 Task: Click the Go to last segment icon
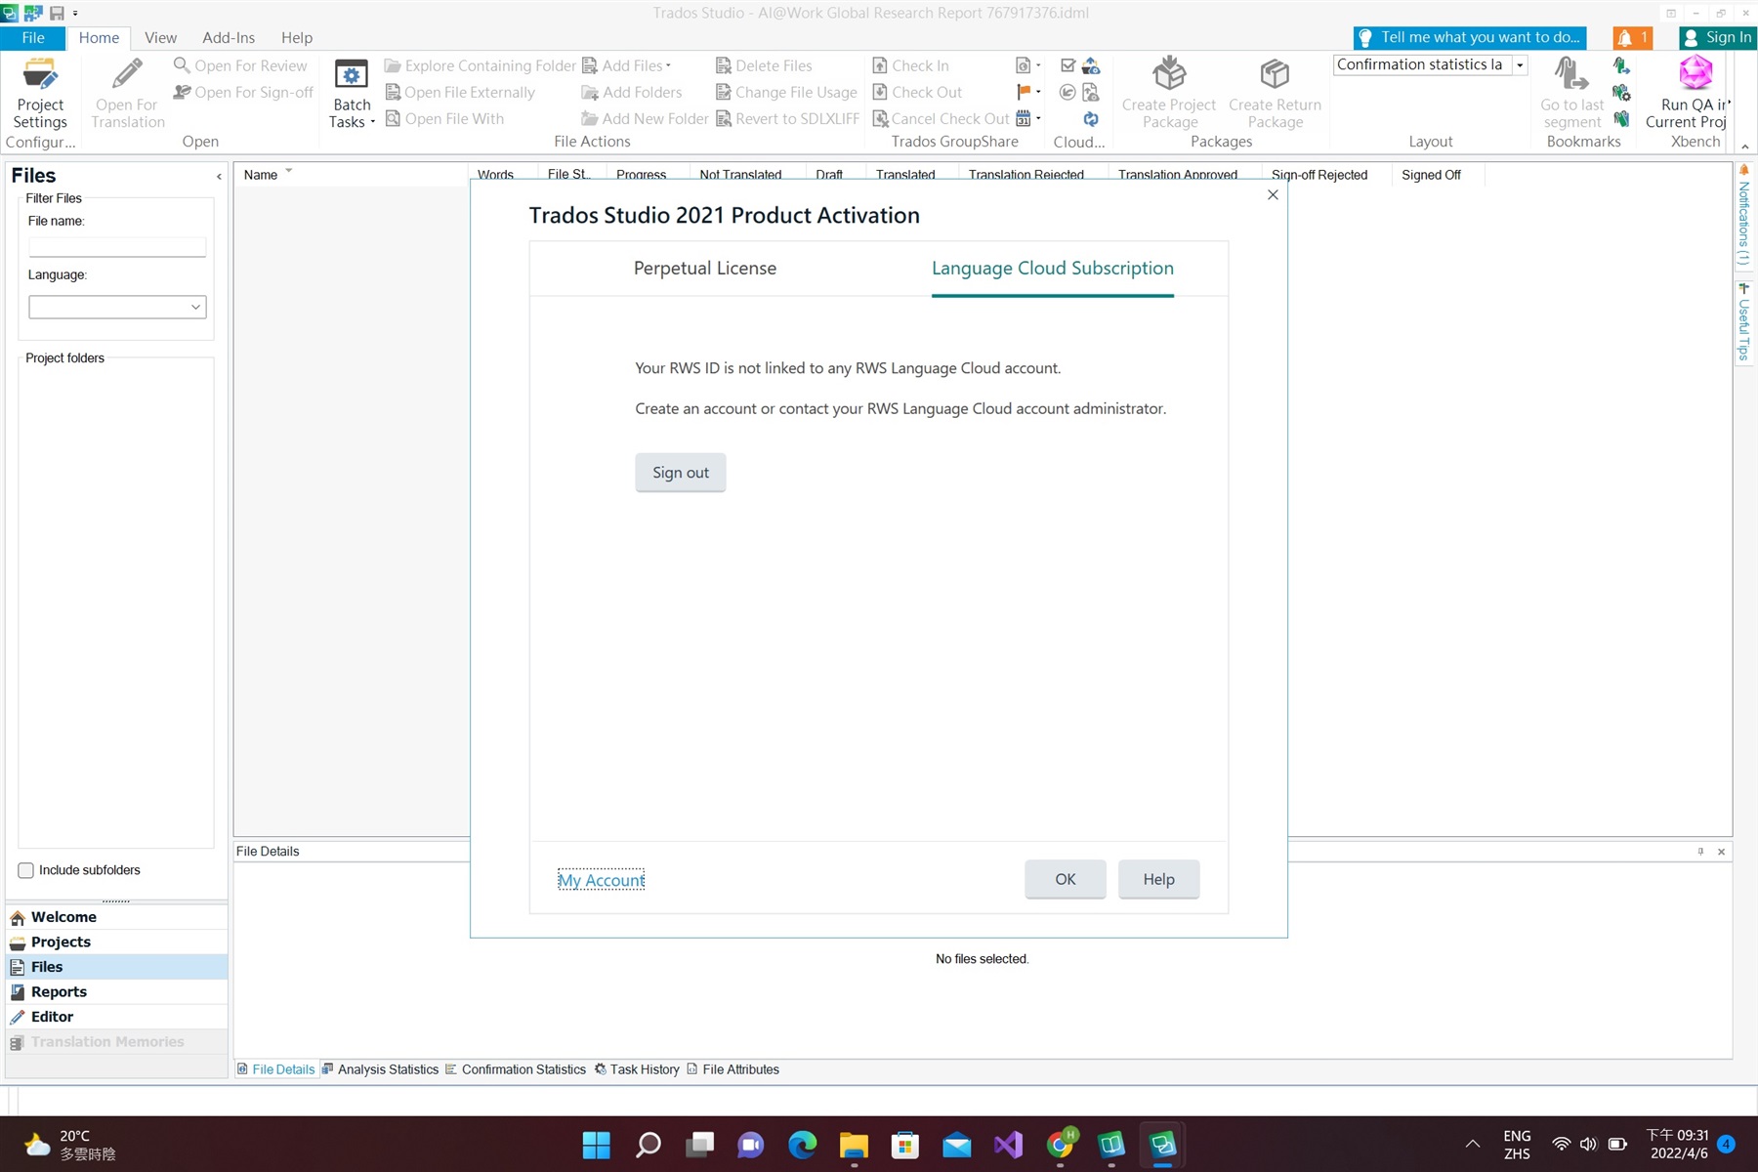pyautogui.click(x=1570, y=76)
